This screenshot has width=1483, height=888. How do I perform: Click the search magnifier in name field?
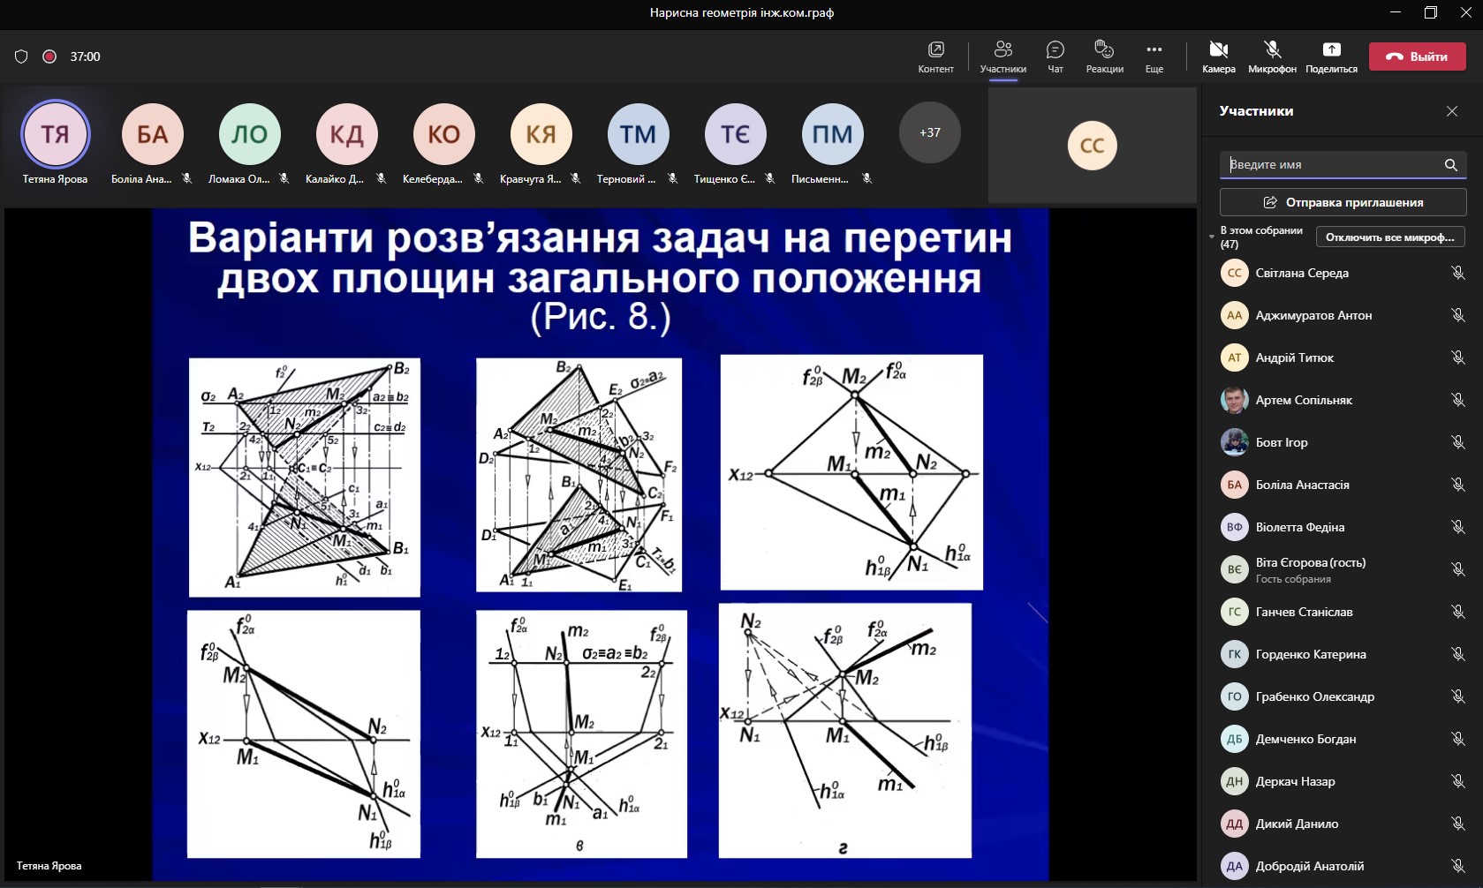pos(1450,165)
